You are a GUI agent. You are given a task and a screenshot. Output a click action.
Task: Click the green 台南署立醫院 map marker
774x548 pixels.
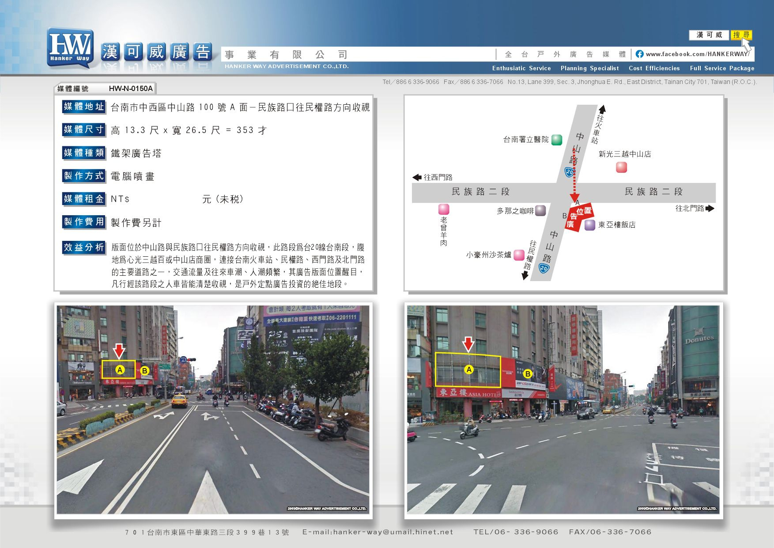click(x=557, y=140)
